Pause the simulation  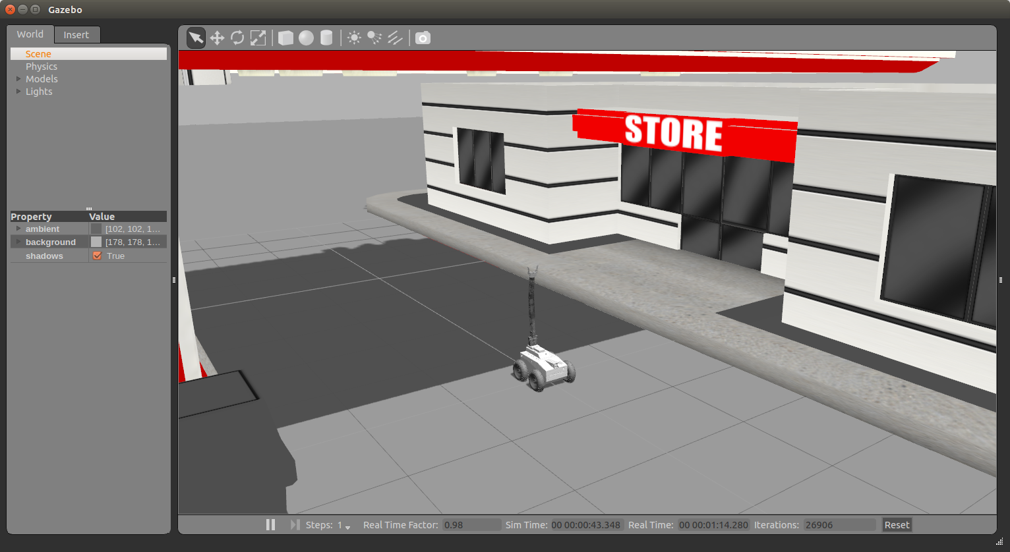pyautogui.click(x=270, y=525)
